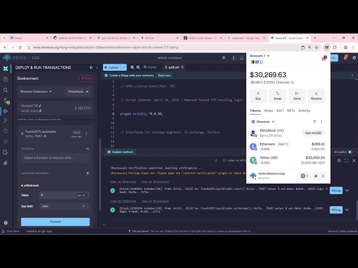The width and height of the screenshot is (358, 268).
Task: Open MetaMask token list three-dot menu
Action: pyautogui.click(x=322, y=122)
